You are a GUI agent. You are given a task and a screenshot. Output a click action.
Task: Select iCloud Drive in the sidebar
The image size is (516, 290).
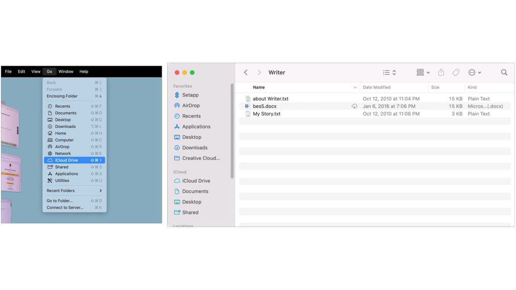[195, 181]
